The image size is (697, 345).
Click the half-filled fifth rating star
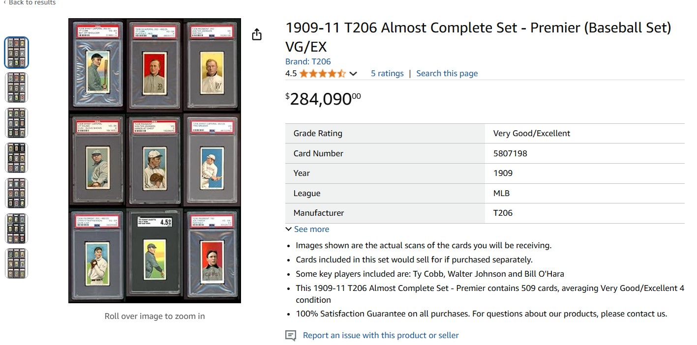tap(341, 73)
